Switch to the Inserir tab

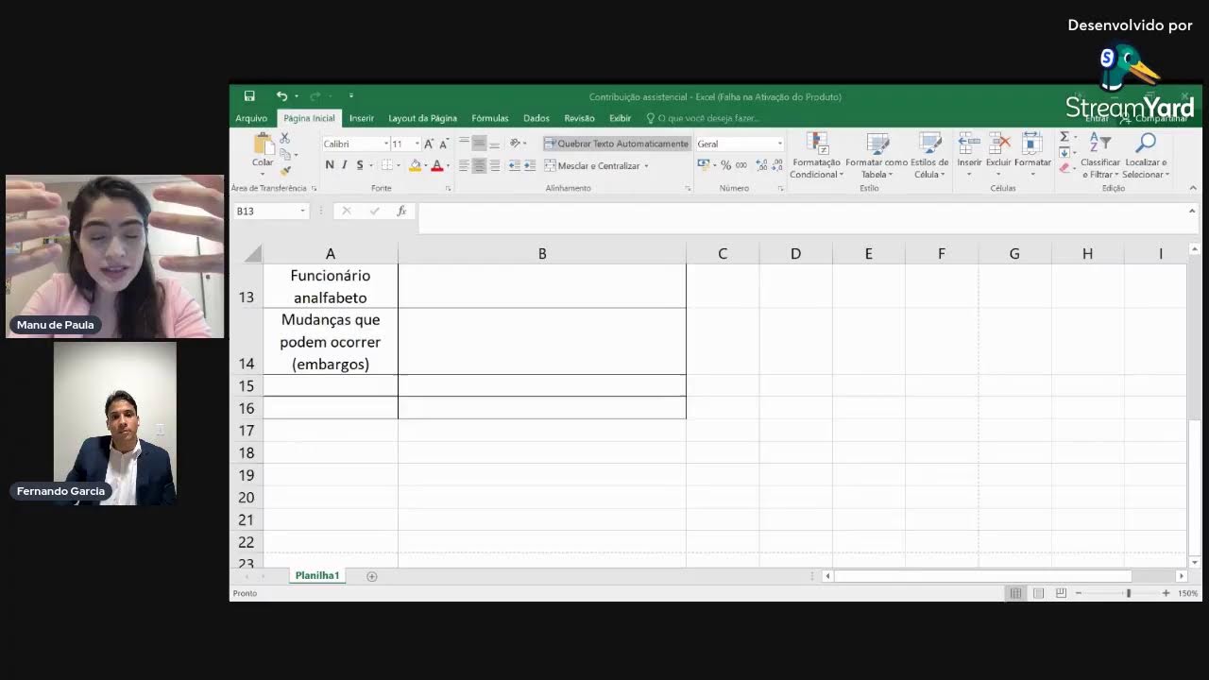(x=362, y=118)
